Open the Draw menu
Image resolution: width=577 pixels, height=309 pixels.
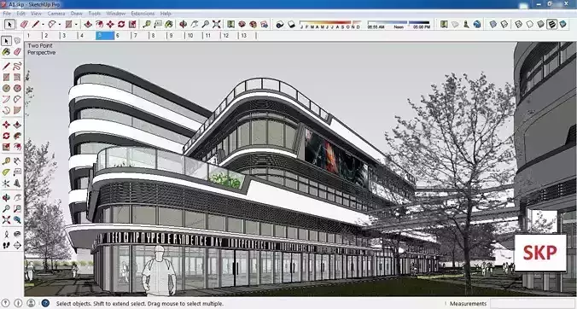pyautogui.click(x=77, y=14)
